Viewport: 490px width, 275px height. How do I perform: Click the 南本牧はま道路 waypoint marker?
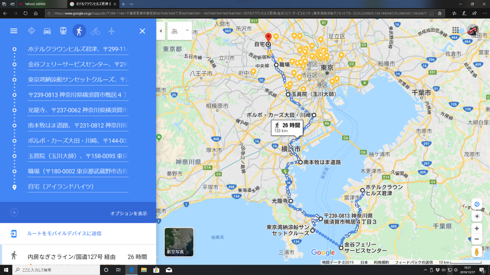pos(301,162)
